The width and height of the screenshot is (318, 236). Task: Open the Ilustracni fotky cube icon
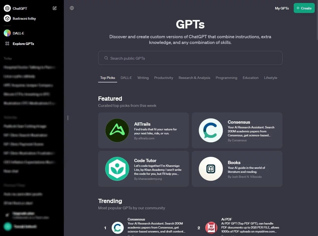(x=7, y=18)
